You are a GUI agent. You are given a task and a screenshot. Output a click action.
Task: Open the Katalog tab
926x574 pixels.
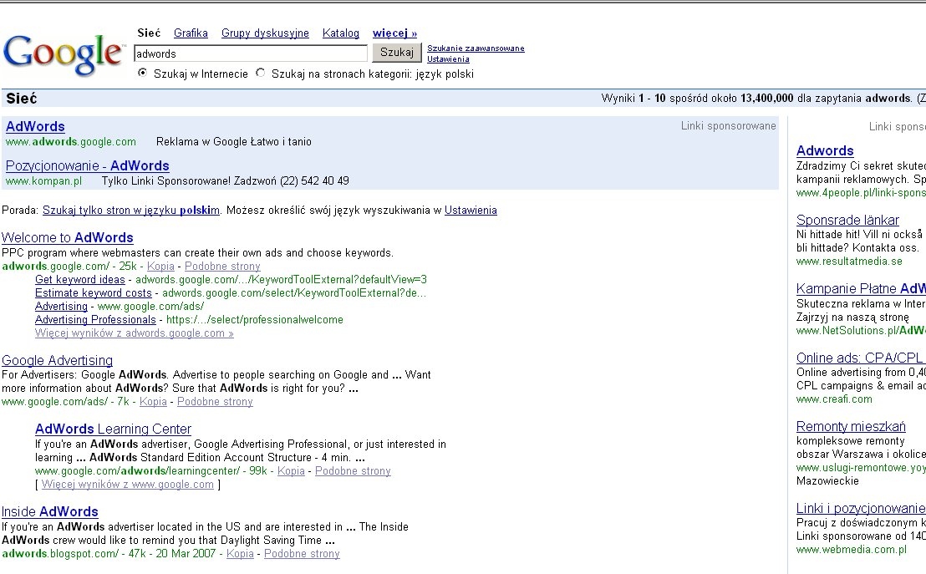[341, 33]
